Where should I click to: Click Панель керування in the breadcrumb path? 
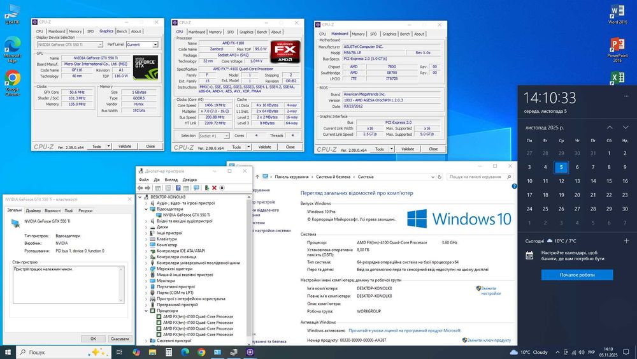pos(292,177)
